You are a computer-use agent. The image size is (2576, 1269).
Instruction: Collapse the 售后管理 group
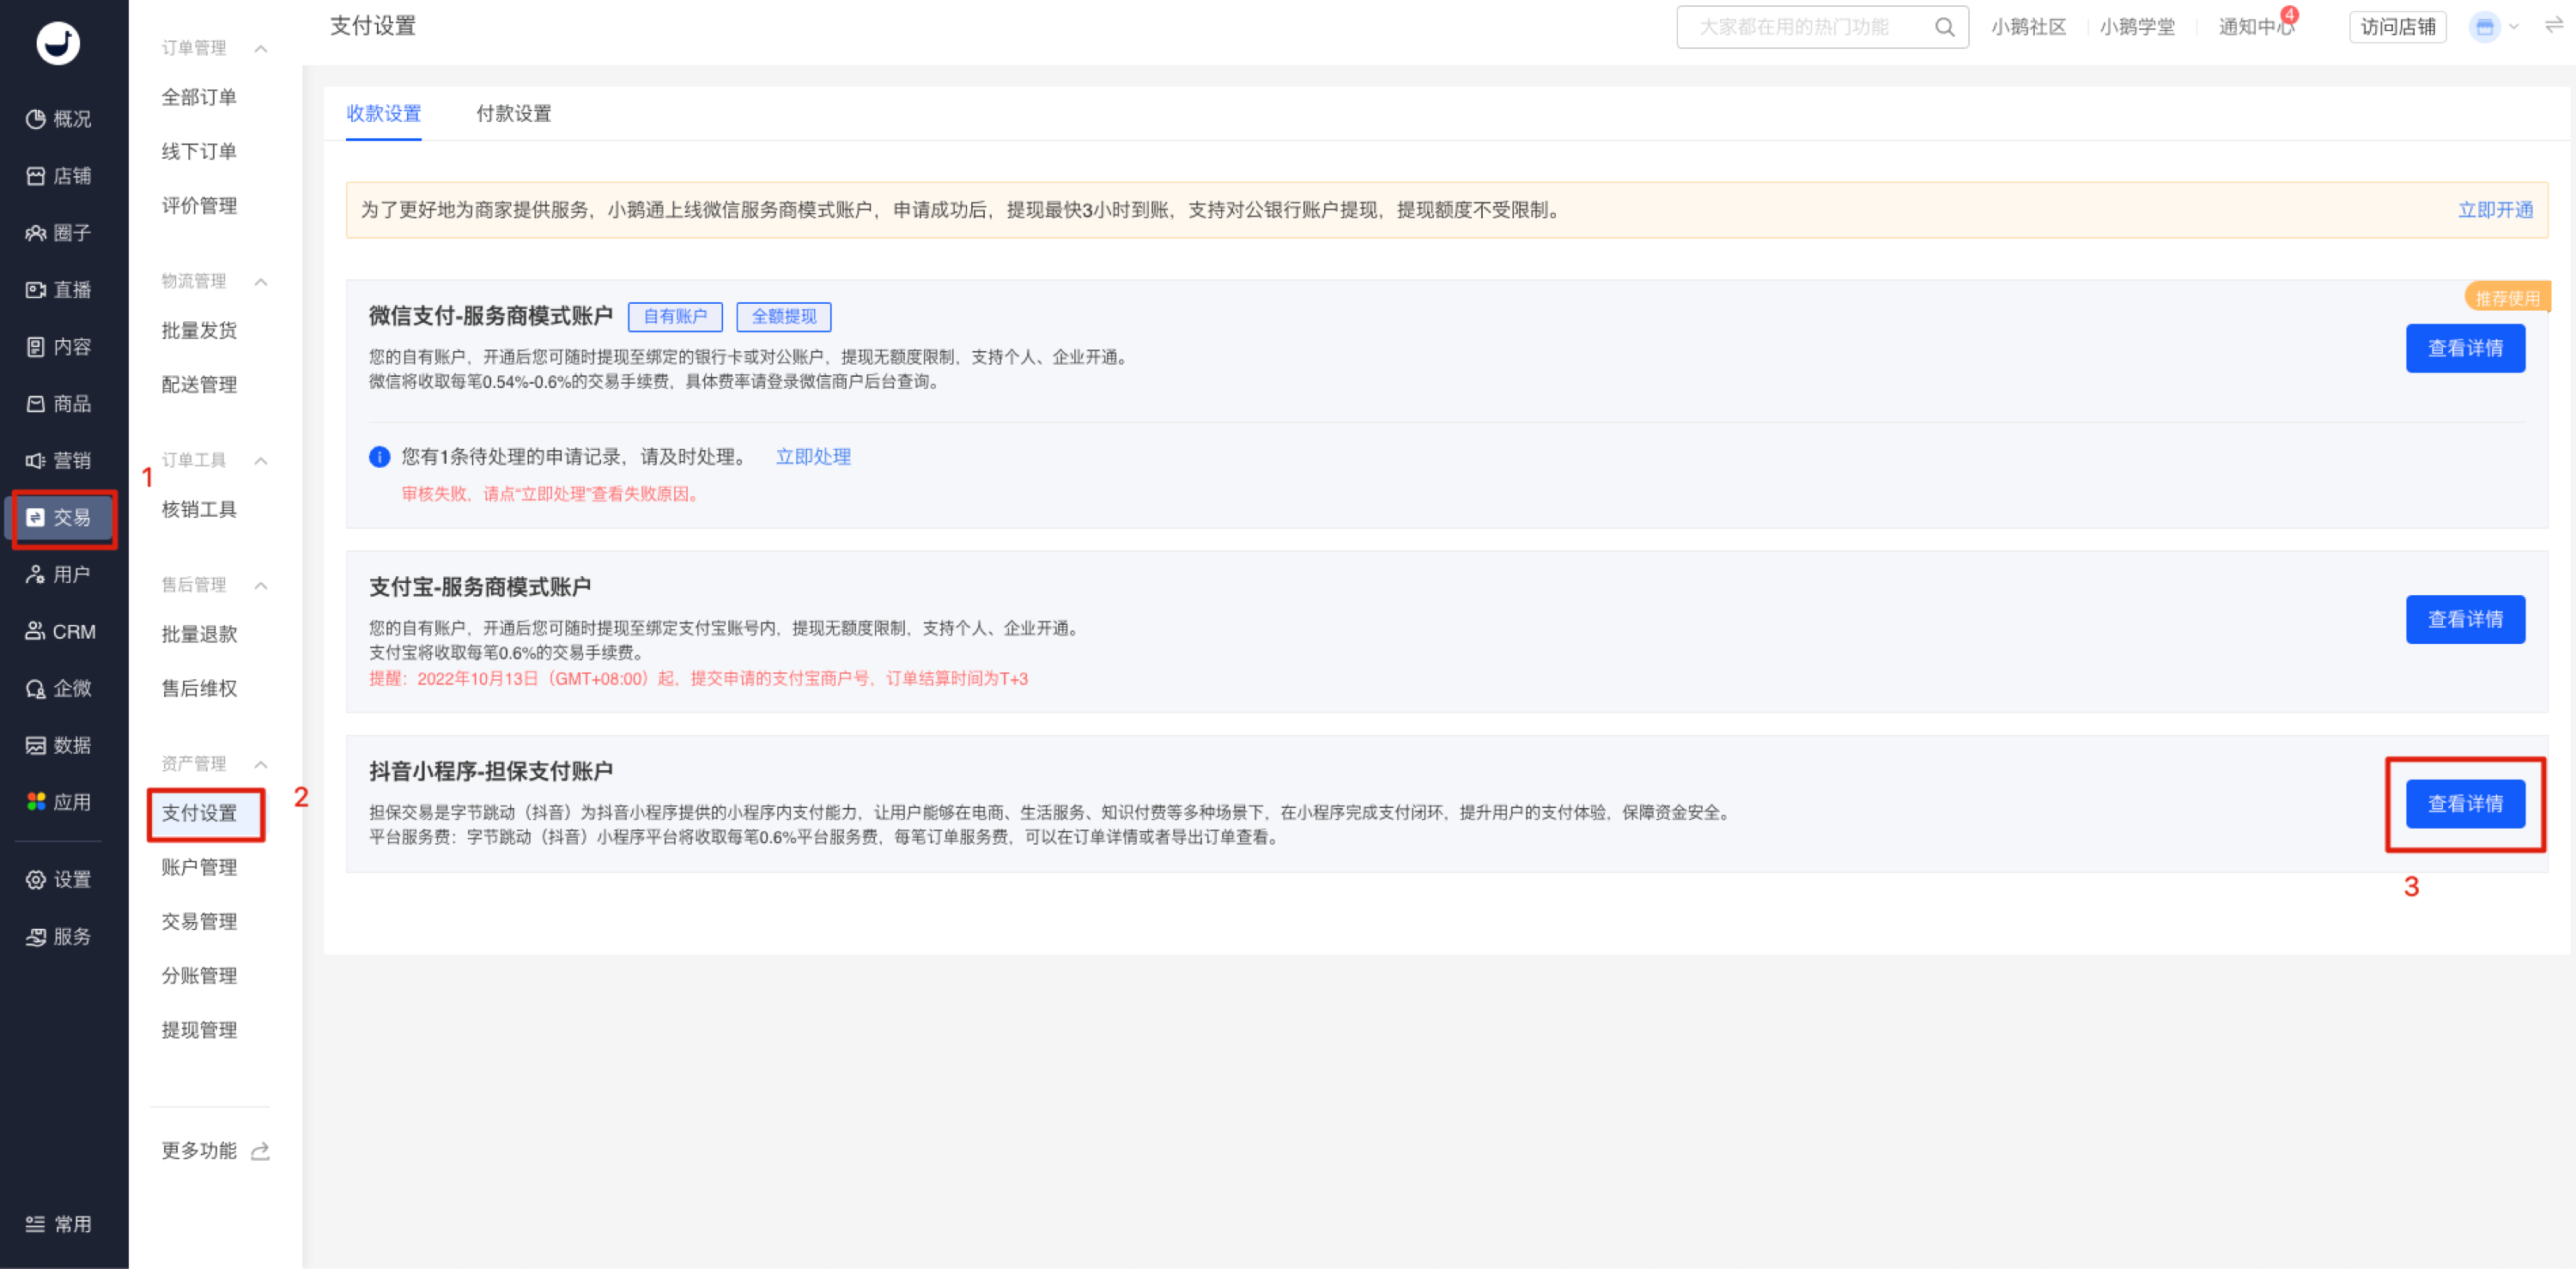pyautogui.click(x=261, y=586)
